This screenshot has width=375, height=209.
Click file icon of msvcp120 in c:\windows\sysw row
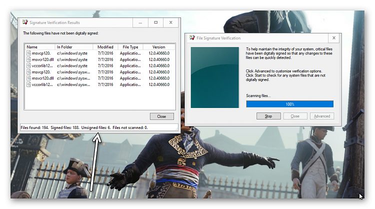(x=28, y=71)
